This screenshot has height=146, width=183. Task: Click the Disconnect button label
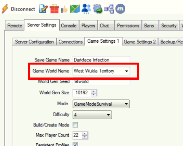(x=23, y=9)
